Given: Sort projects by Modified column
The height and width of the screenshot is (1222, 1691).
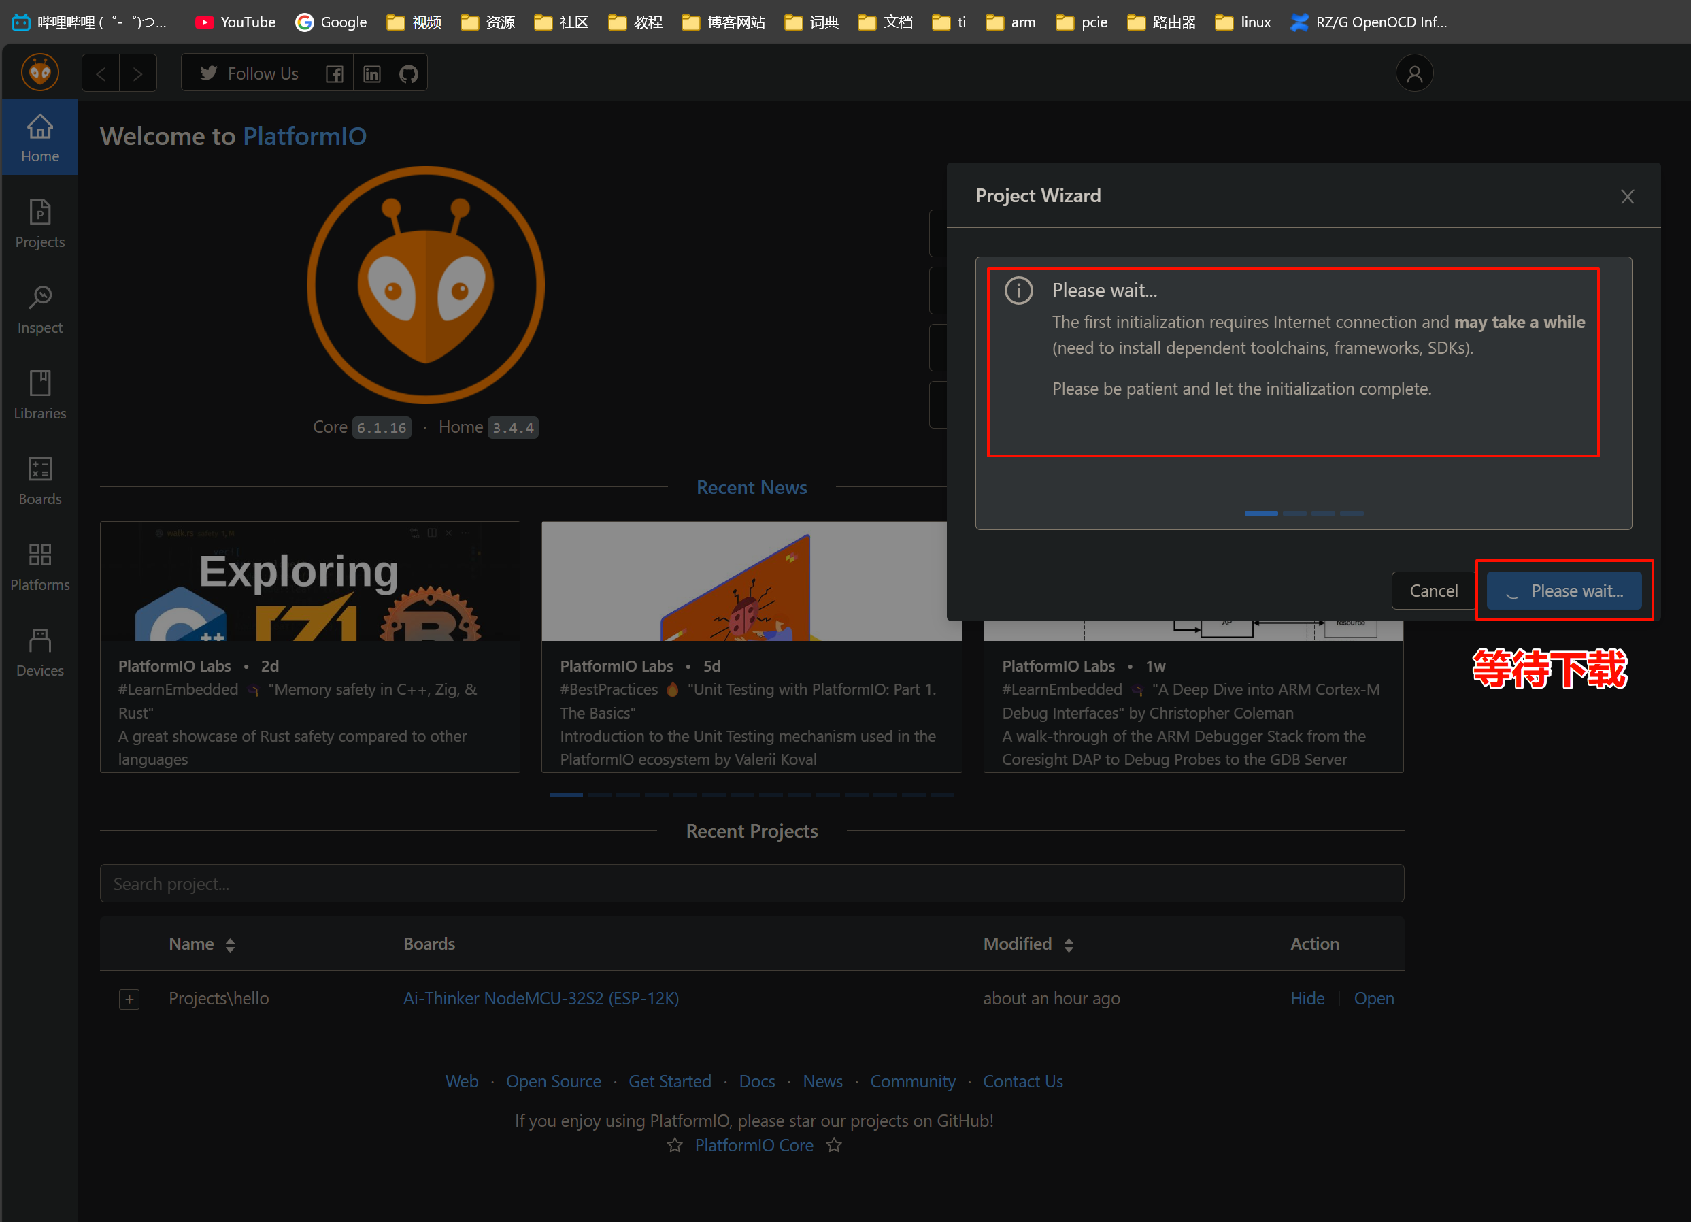Looking at the screenshot, I should tap(1069, 944).
